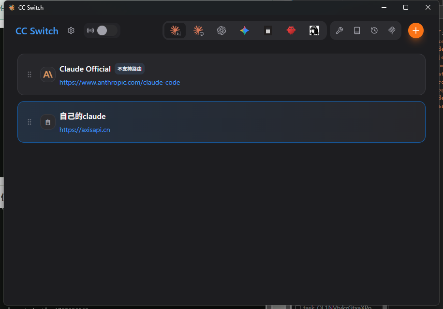The width and height of the screenshot is (443, 309).
Task: Switch to the Gemini sparkle icon
Action: click(x=245, y=30)
